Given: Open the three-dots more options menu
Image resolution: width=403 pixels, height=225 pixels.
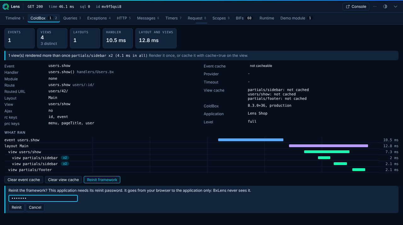Looking at the screenshot, I should click(x=375, y=7).
